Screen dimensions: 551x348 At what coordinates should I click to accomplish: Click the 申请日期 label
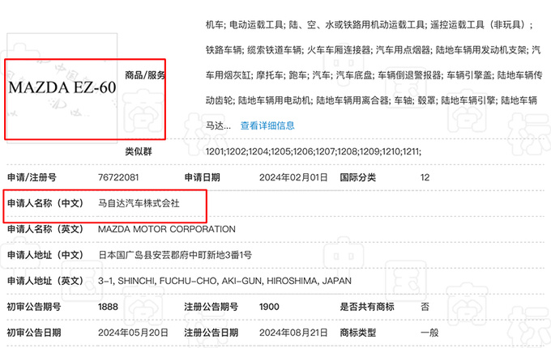pos(203,177)
